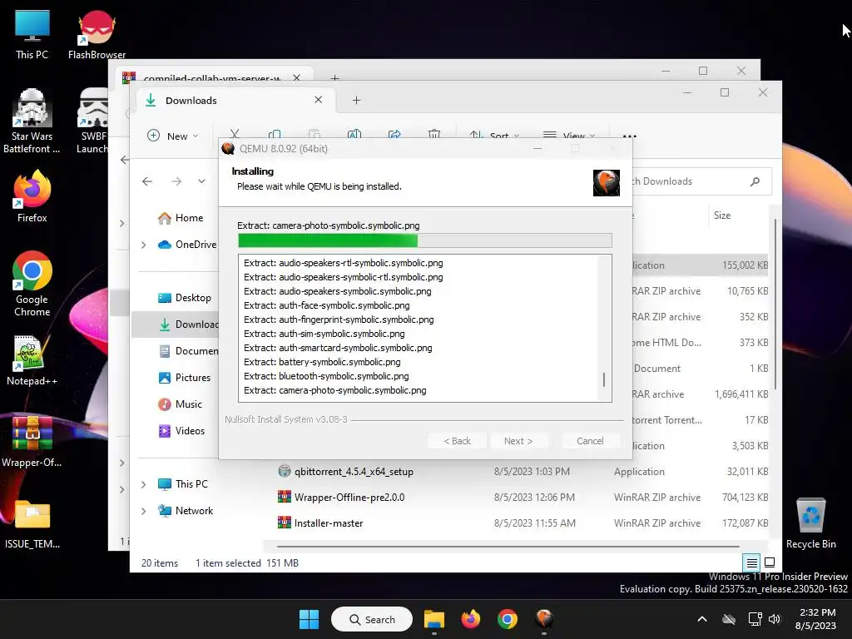
Task: Close the Downloads tab
Action: (319, 100)
